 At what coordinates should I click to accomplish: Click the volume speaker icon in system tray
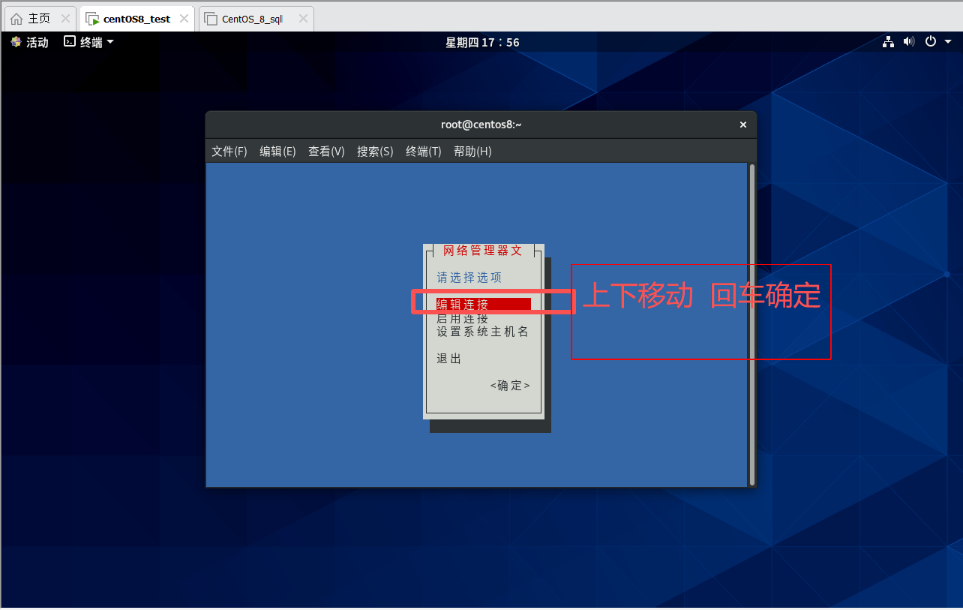click(908, 42)
